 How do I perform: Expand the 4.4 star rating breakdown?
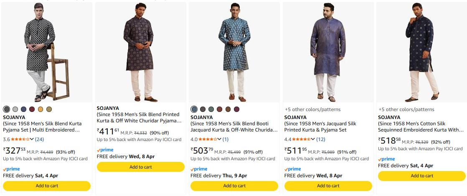tap(313, 139)
